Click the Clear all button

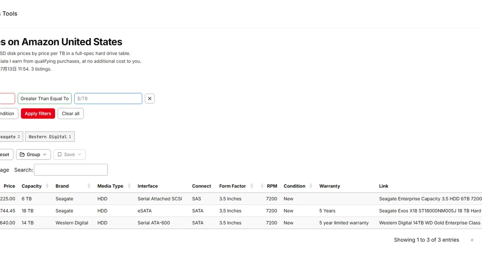pyautogui.click(x=71, y=114)
